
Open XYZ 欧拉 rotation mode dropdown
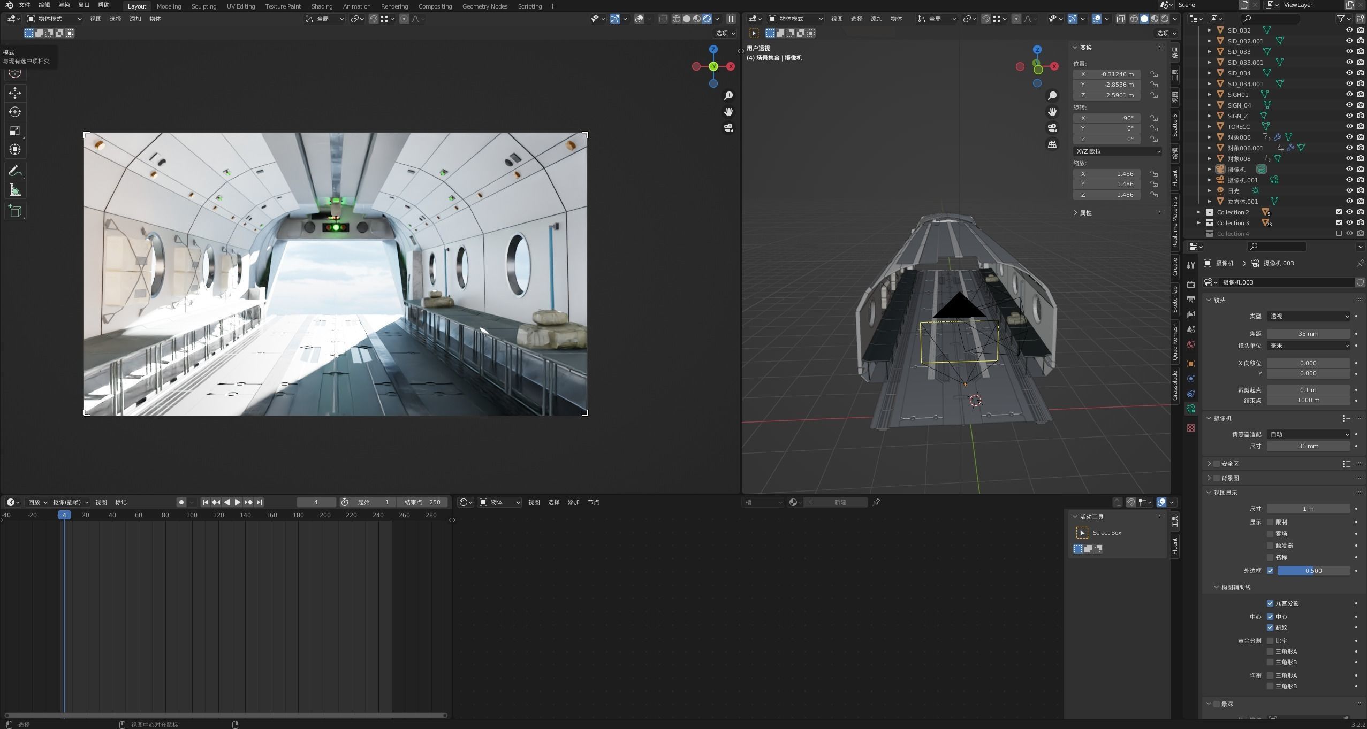[x=1118, y=151]
